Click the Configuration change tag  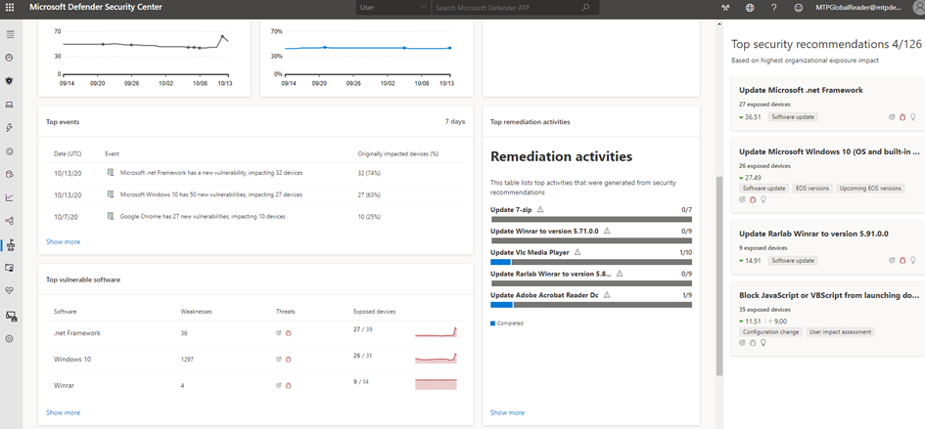(x=771, y=332)
